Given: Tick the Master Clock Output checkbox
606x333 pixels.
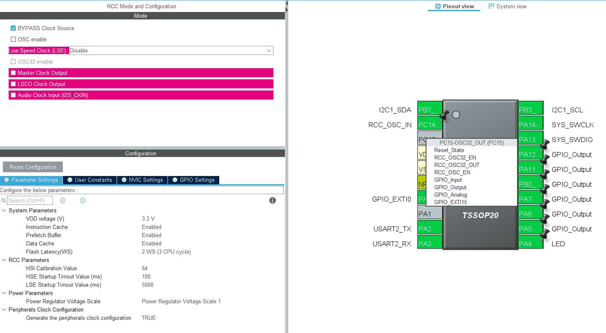Looking at the screenshot, I should point(13,73).
